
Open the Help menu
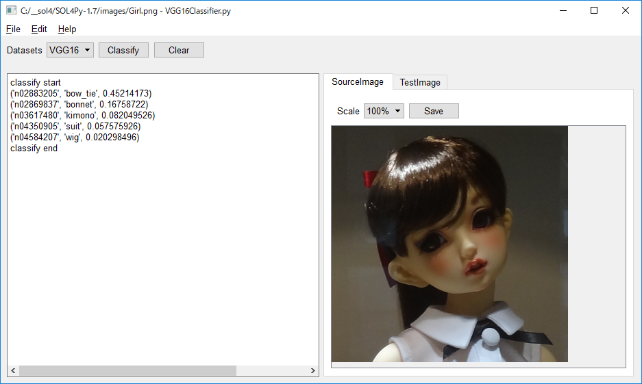pos(67,29)
